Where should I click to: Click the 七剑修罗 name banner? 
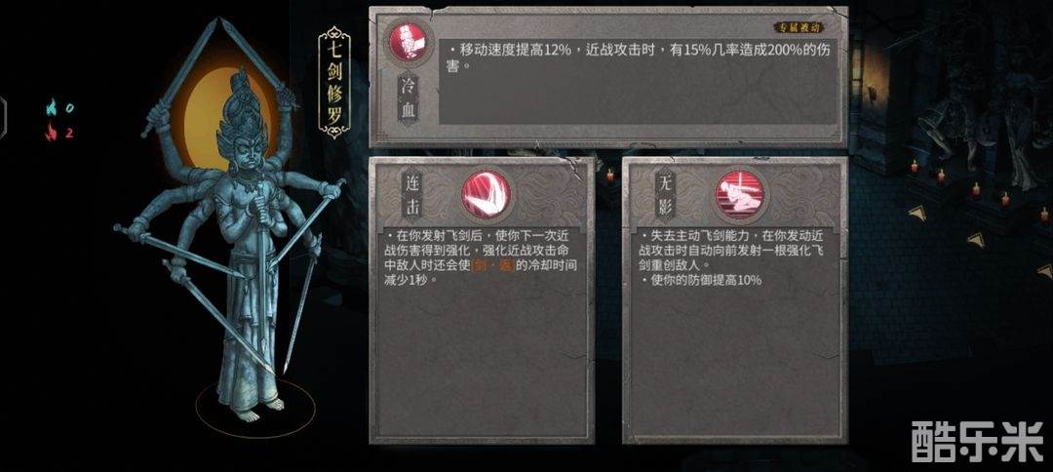[x=333, y=83]
